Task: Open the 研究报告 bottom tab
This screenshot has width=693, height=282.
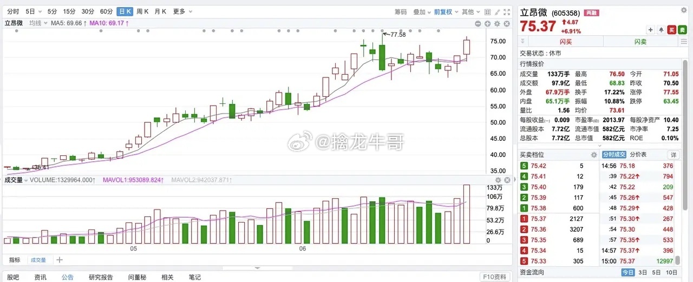Action: [101, 277]
